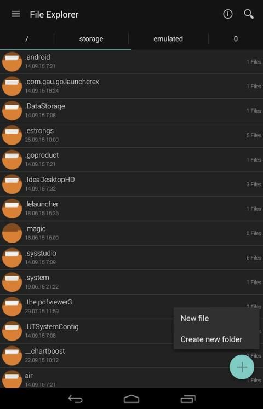Open the .estrongs folder

click(131, 135)
